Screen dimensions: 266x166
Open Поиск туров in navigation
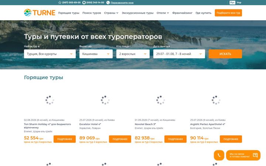(x=92, y=13)
